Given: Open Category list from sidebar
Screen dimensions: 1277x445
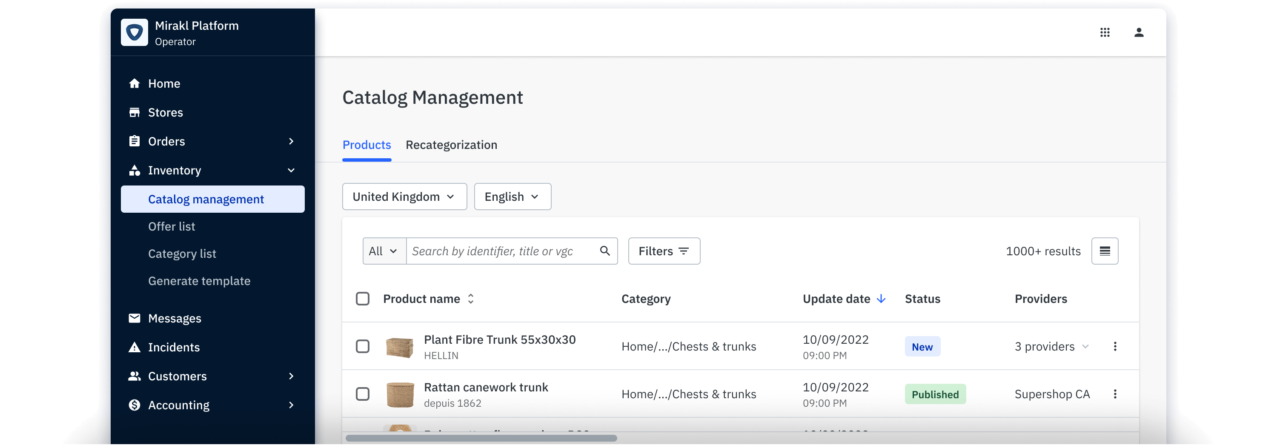Looking at the screenshot, I should (x=182, y=253).
